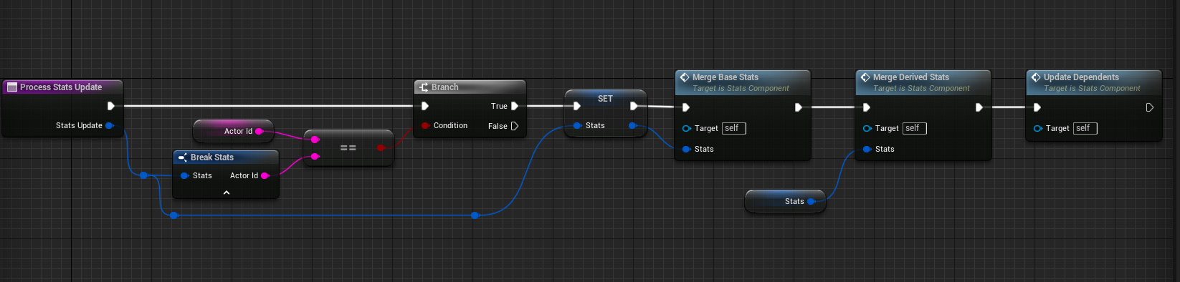Click Merge Base Stats Target pin
Viewport: 1180px width, 282px height.
tap(687, 128)
